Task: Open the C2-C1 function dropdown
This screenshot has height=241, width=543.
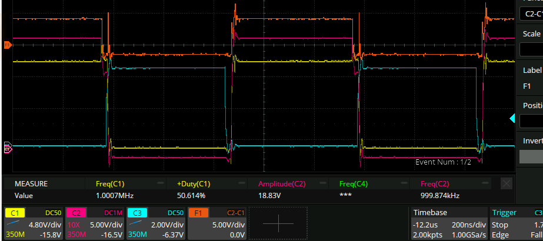Action: tap(531, 13)
